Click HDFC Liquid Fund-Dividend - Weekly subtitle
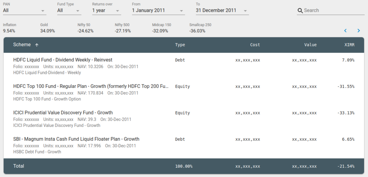The image size is (368, 177). coord(47,73)
